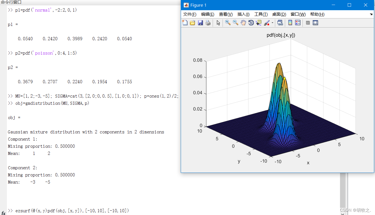Select the Data Cursor tool

click(259, 23)
